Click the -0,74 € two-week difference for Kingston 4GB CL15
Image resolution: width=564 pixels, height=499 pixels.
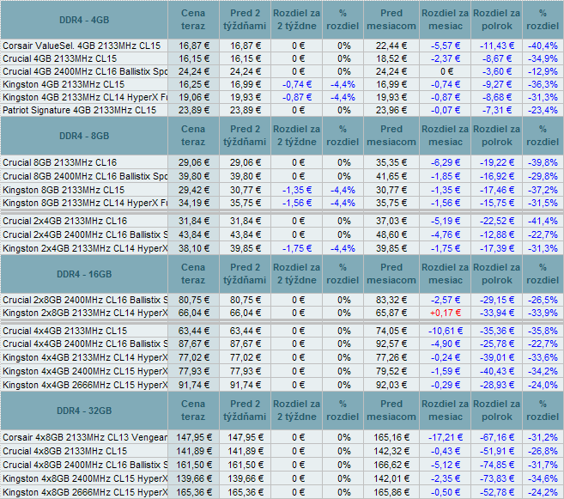297,84
